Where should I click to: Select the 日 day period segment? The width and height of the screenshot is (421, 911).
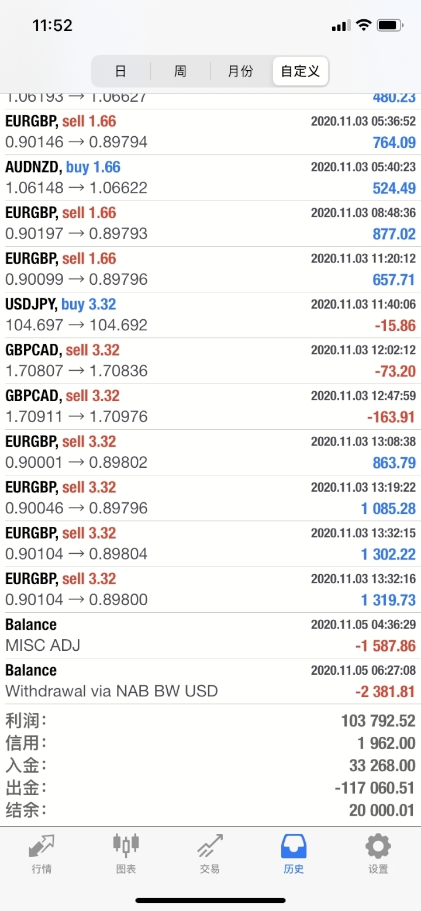[120, 71]
